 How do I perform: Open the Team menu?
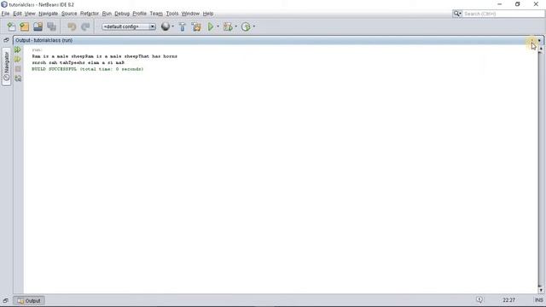tap(156, 14)
